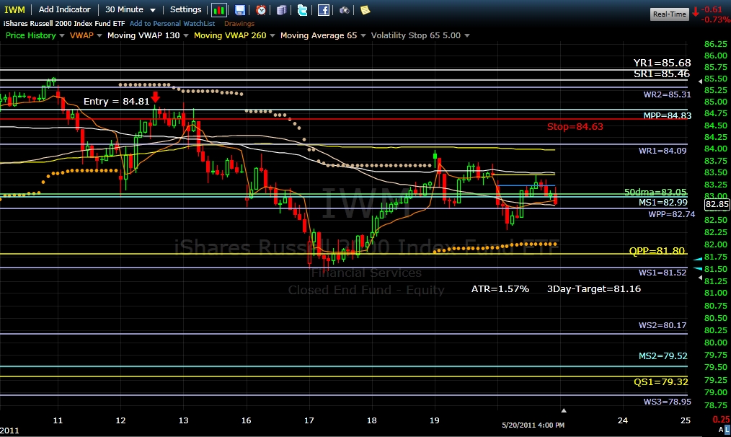
Task: Open the 30 Minute timeframe dropdown
Action: [x=130, y=9]
